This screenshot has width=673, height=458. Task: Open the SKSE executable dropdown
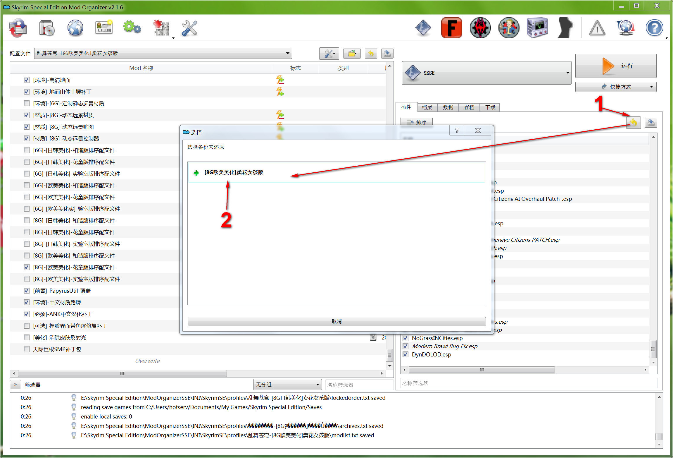tap(486, 73)
